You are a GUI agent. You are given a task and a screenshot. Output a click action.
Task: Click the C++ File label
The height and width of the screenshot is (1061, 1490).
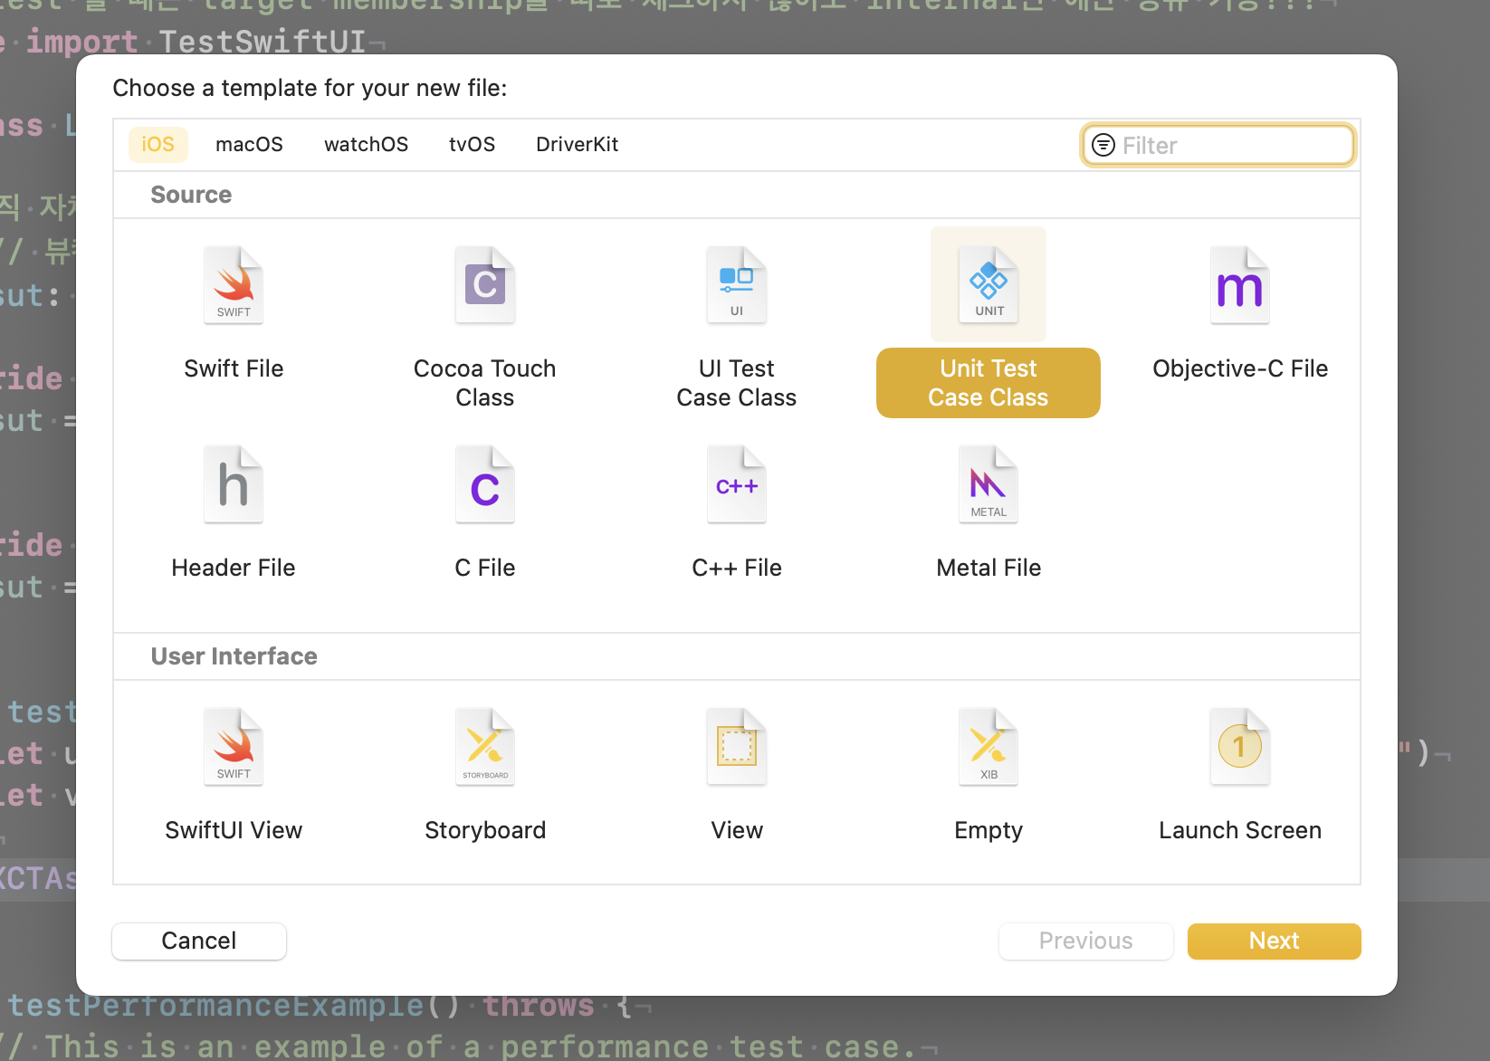[737, 568]
